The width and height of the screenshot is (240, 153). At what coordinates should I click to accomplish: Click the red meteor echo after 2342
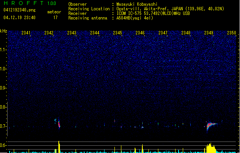coord(59,124)
